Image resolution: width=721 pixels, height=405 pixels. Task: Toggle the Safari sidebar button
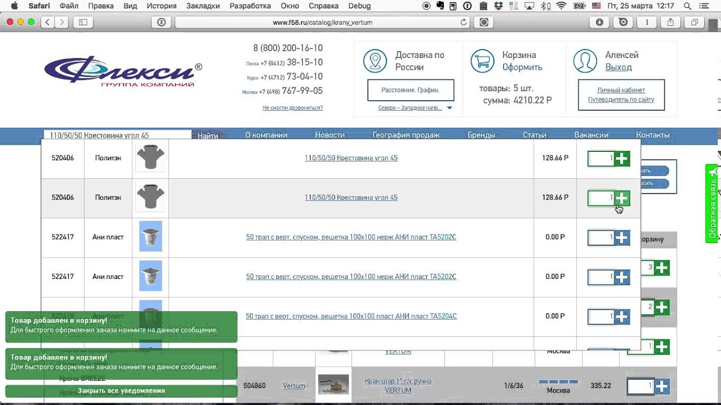[83, 22]
